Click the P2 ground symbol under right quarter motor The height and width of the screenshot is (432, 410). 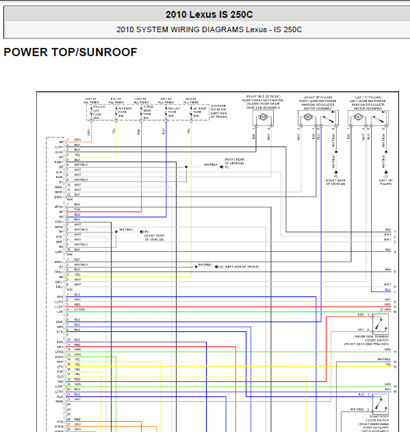[x=336, y=173]
